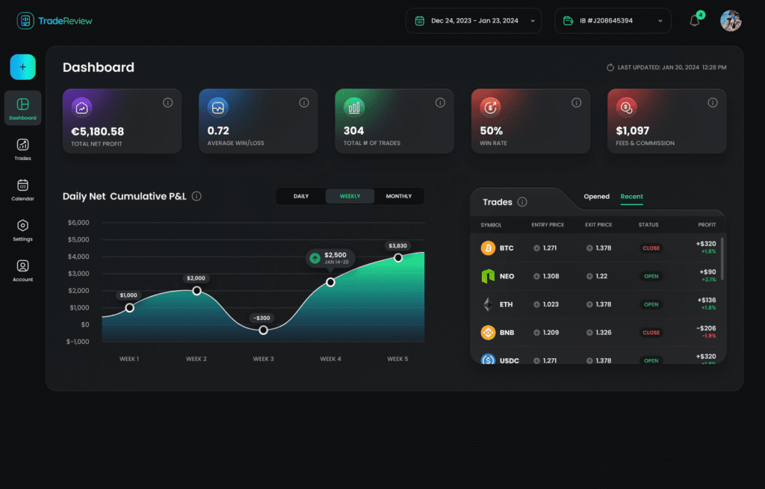
Task: Click the info icon on Total Net Profit card
Action: pos(168,102)
